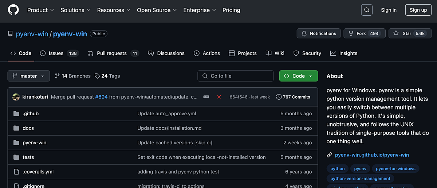Screen dimensions: 437x188
Task: Click the repository icon beside pyenv-win
Action: (x=10, y=34)
